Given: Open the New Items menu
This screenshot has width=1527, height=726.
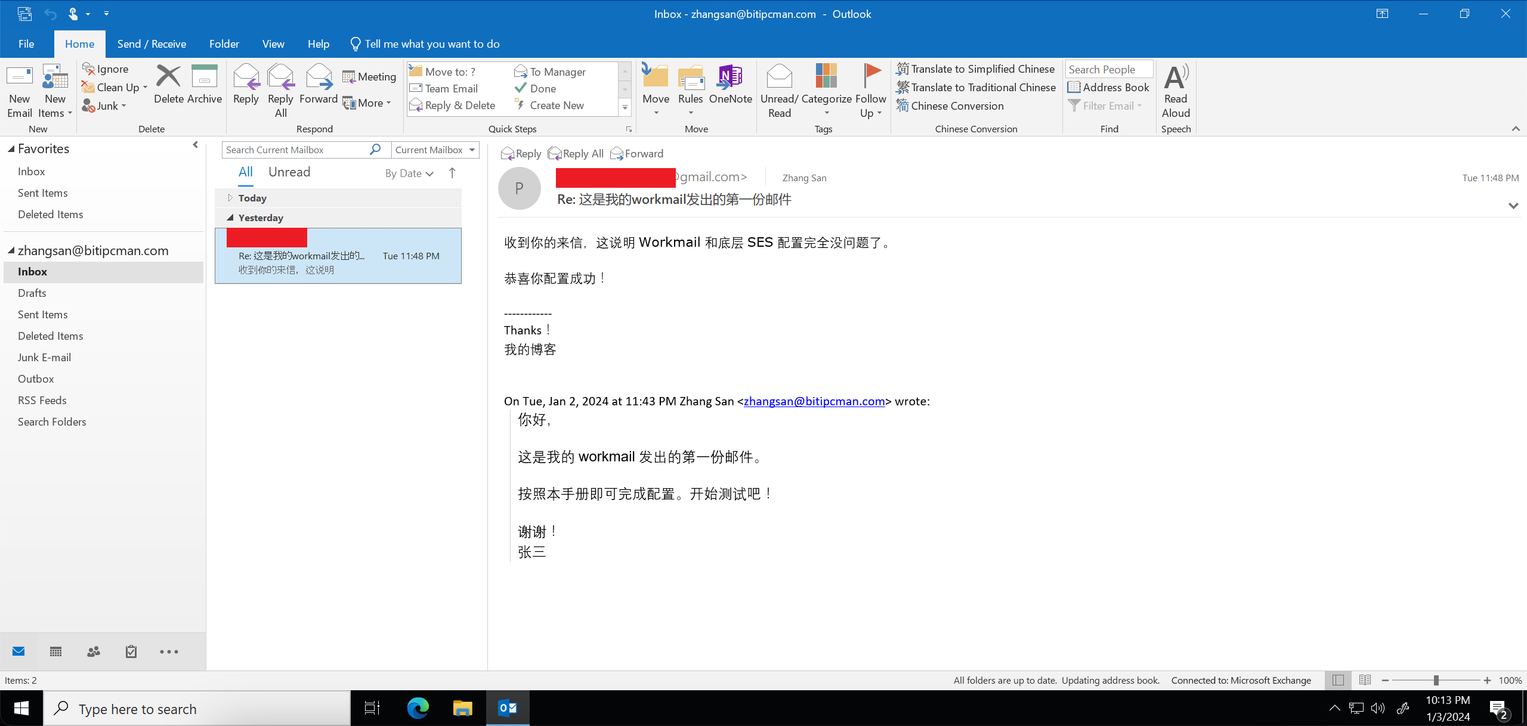Looking at the screenshot, I should tap(55, 91).
